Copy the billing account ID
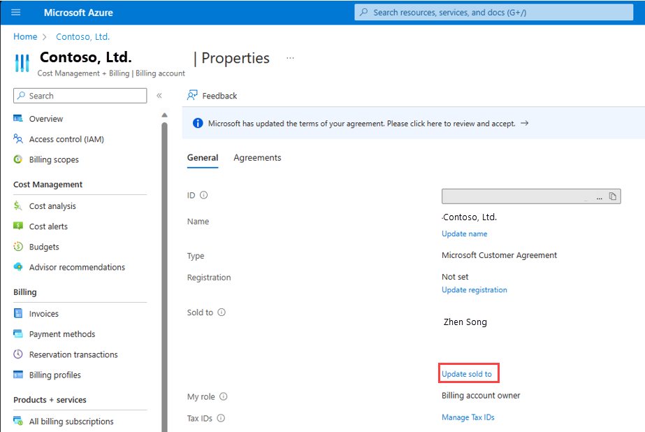Screen dimensions: 645x432 pyautogui.click(x=612, y=196)
